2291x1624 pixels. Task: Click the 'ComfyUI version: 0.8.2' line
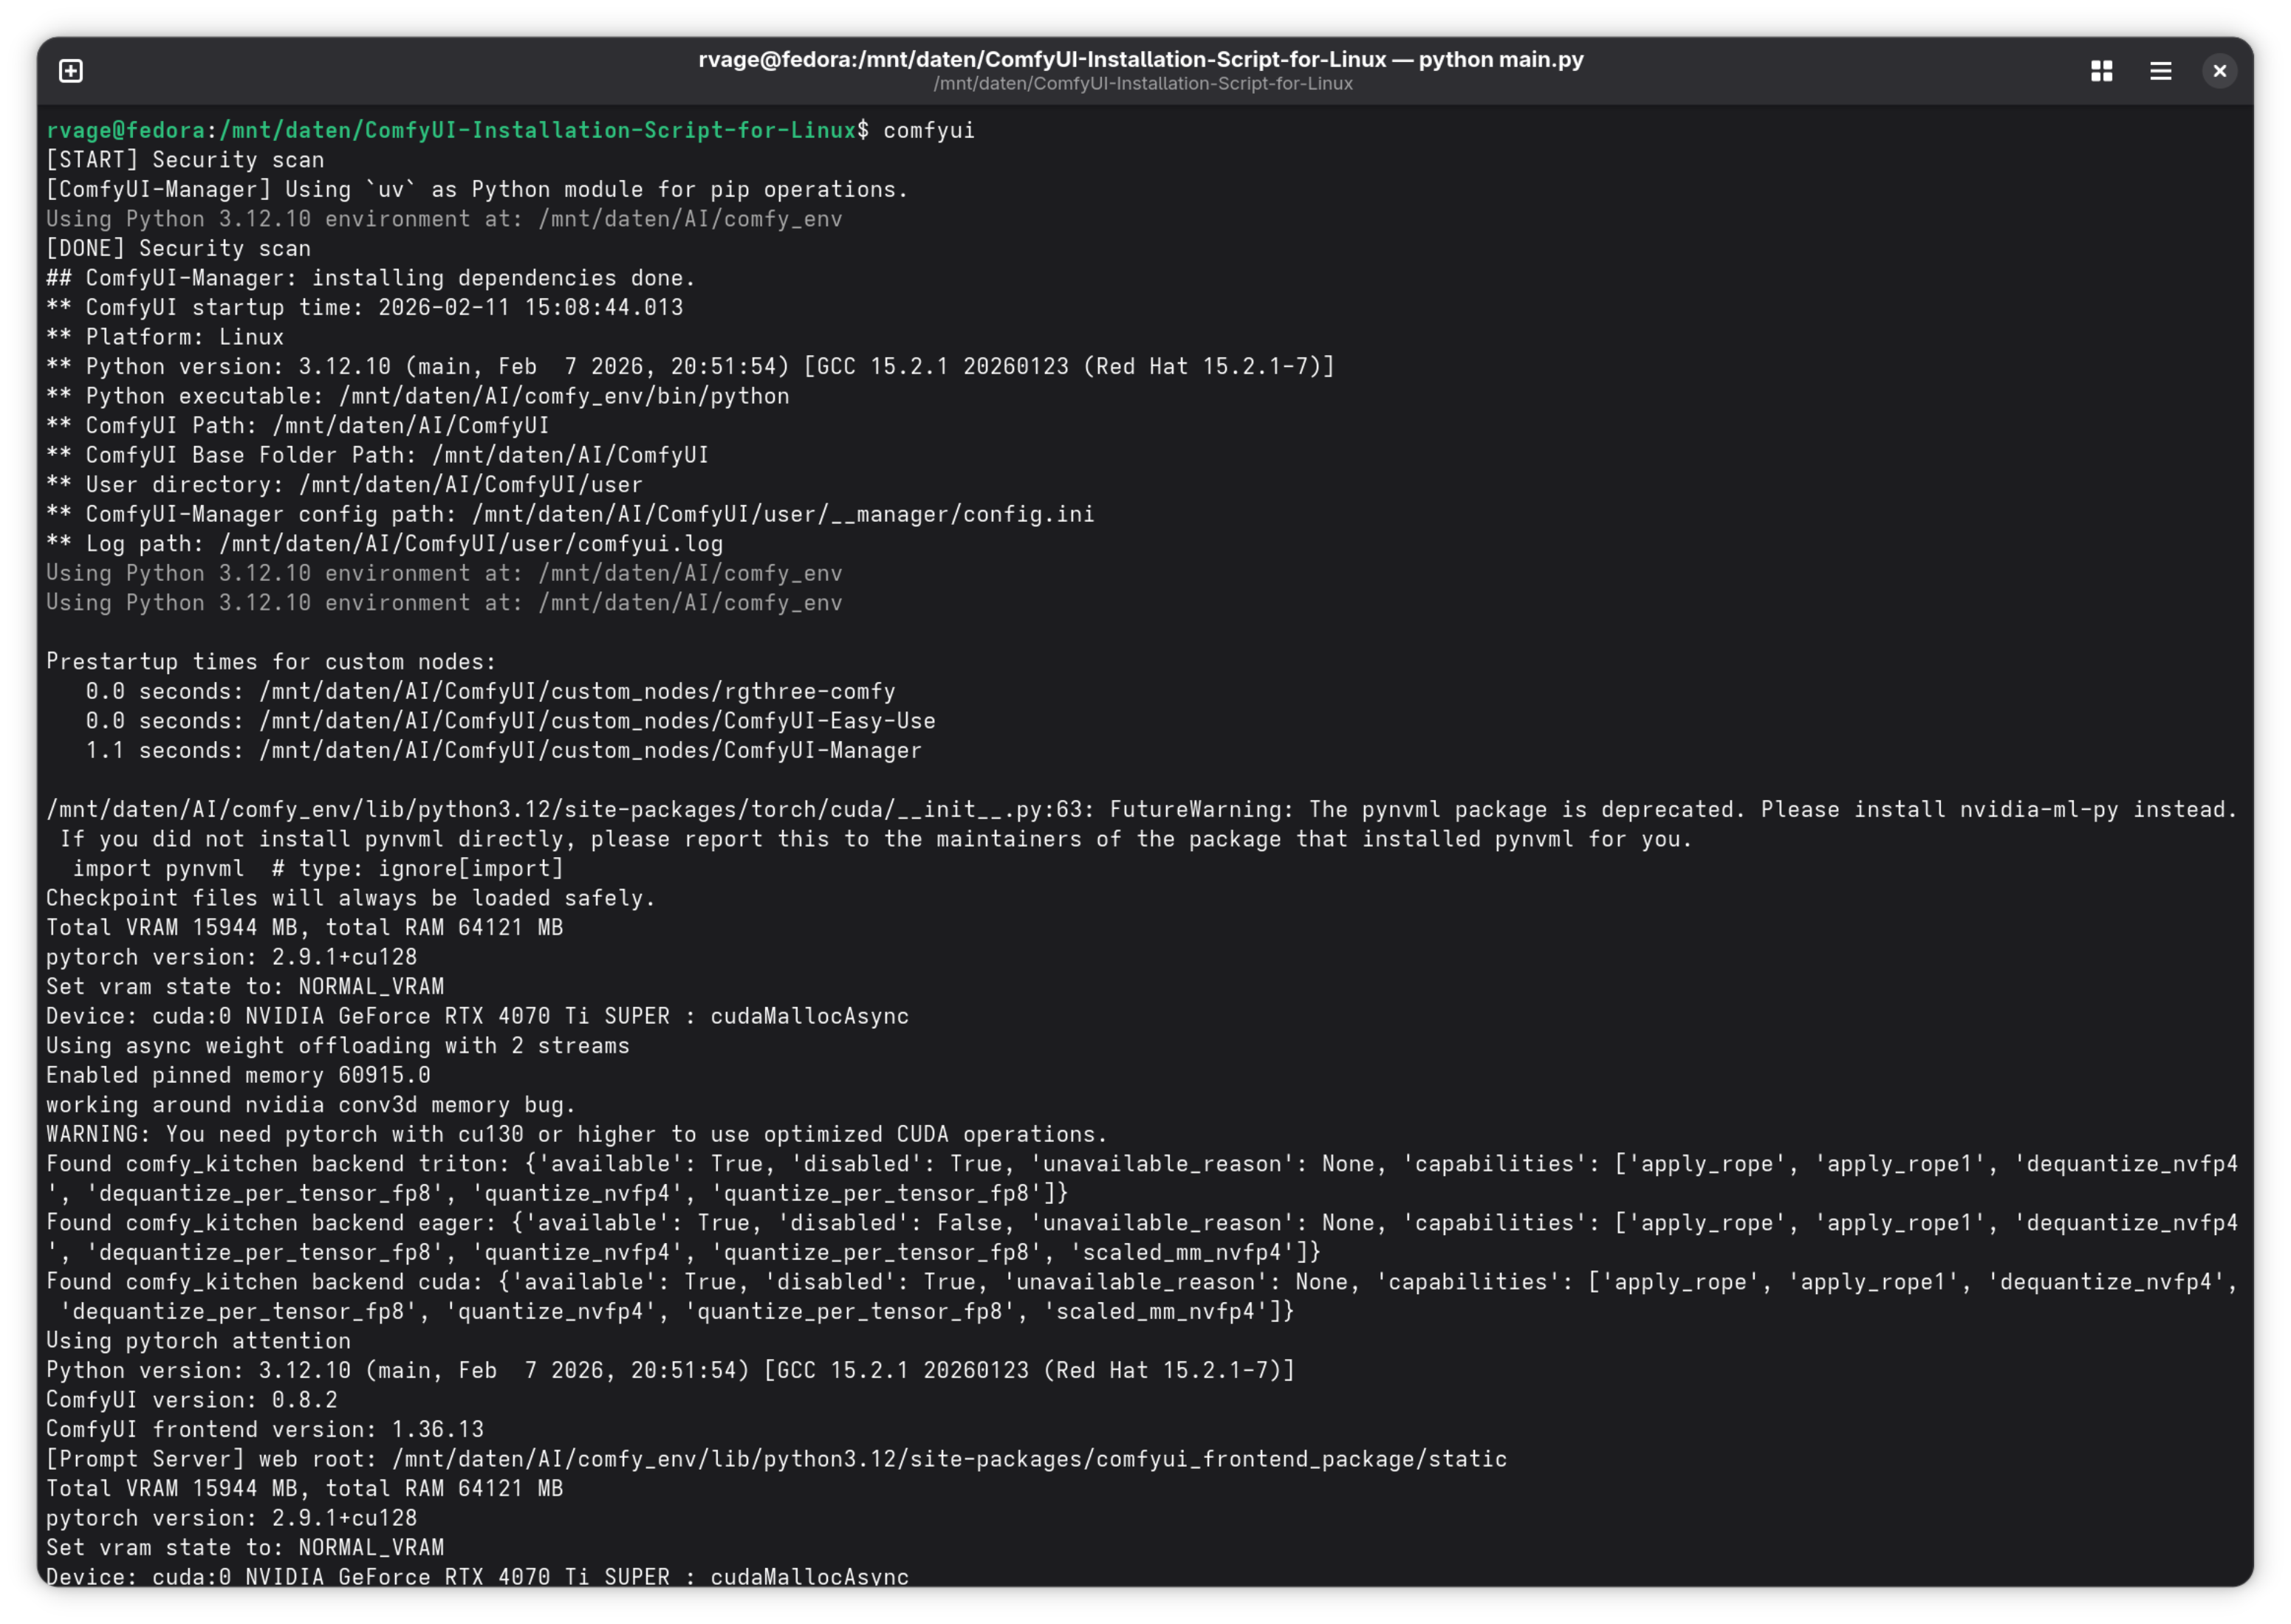(192, 1400)
